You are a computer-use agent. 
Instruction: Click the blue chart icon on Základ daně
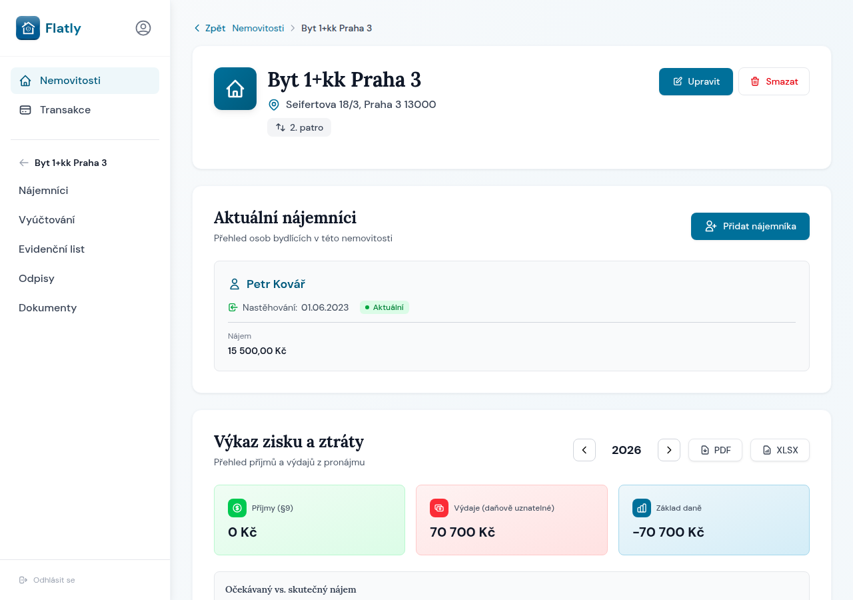pos(642,508)
